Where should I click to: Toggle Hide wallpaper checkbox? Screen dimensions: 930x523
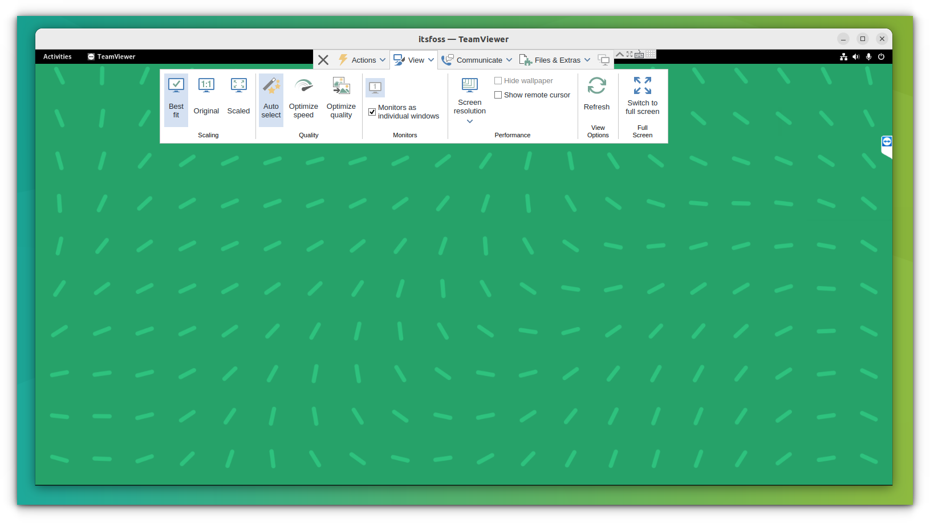498,81
